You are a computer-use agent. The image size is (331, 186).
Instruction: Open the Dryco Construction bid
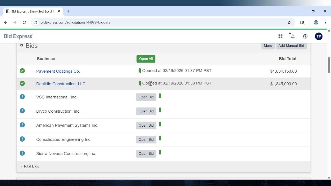click(146, 111)
